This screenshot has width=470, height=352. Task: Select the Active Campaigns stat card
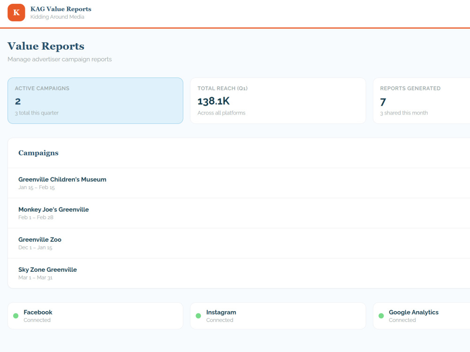tap(95, 100)
